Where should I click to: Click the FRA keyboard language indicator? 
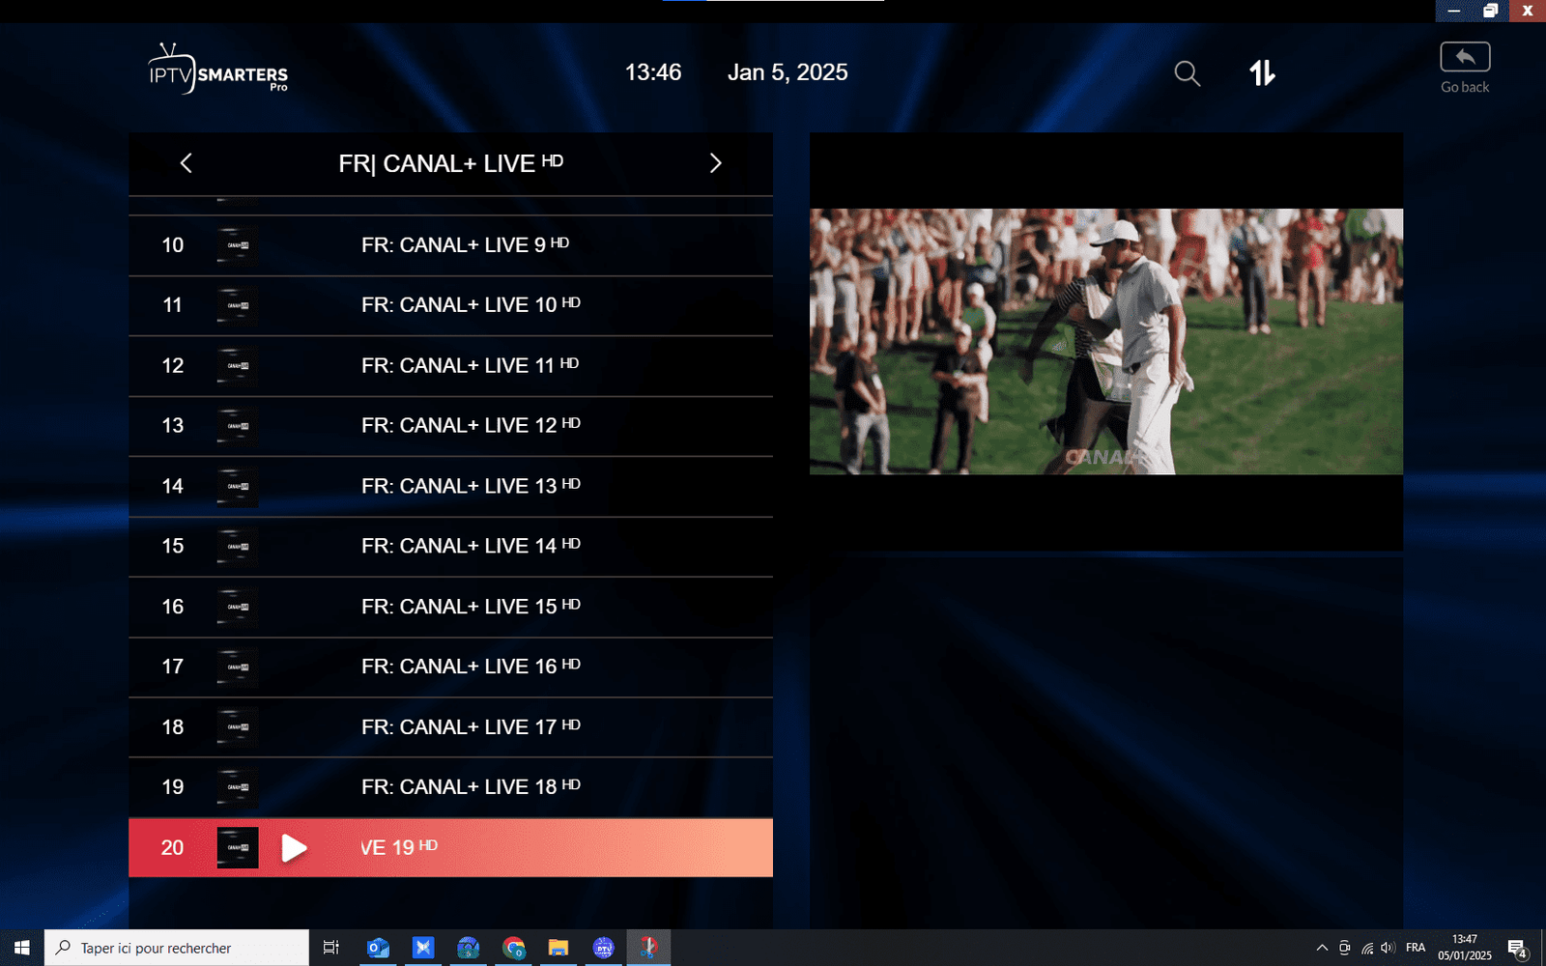tap(1416, 948)
